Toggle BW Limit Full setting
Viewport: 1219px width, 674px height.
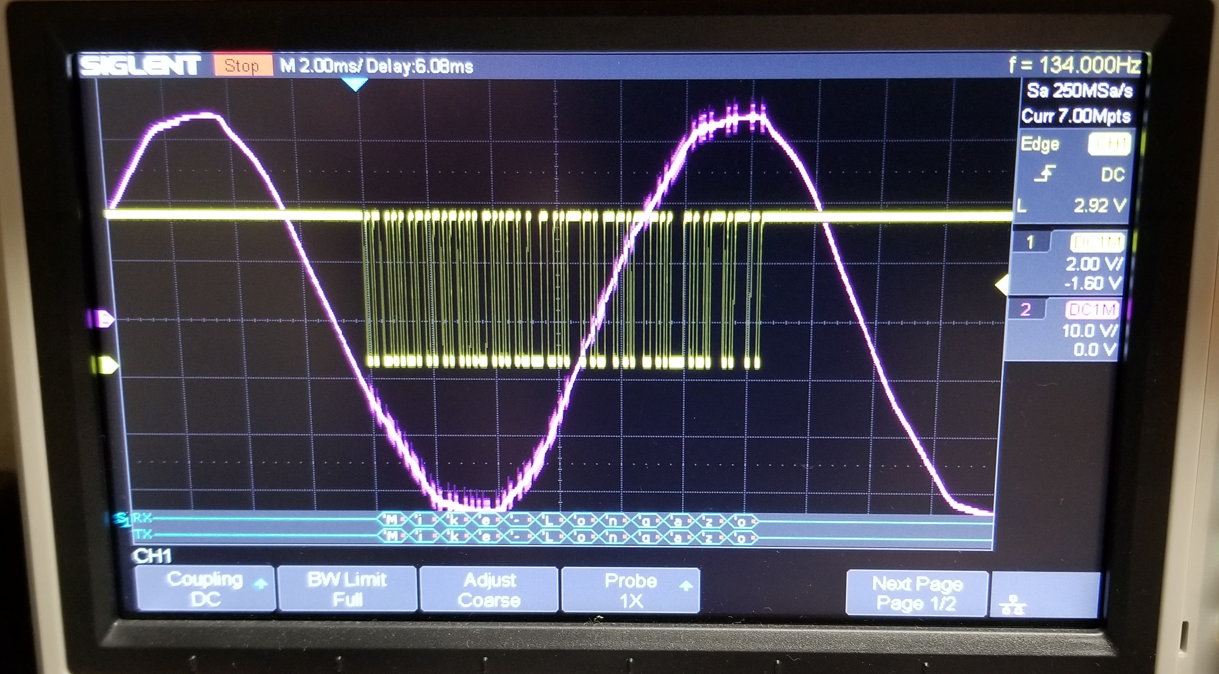pyautogui.click(x=347, y=589)
